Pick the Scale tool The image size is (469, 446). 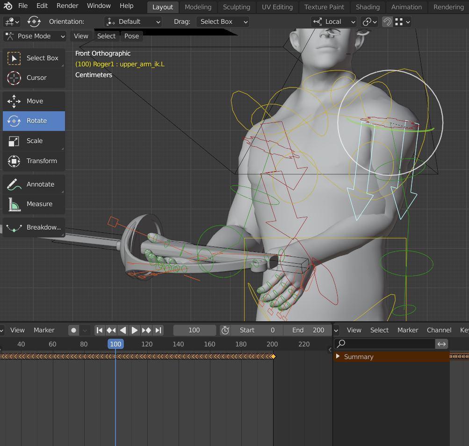click(34, 141)
